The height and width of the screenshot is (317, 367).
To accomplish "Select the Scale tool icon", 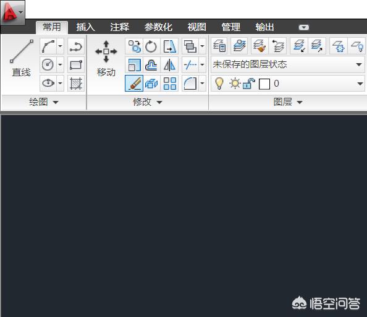I will (x=134, y=65).
